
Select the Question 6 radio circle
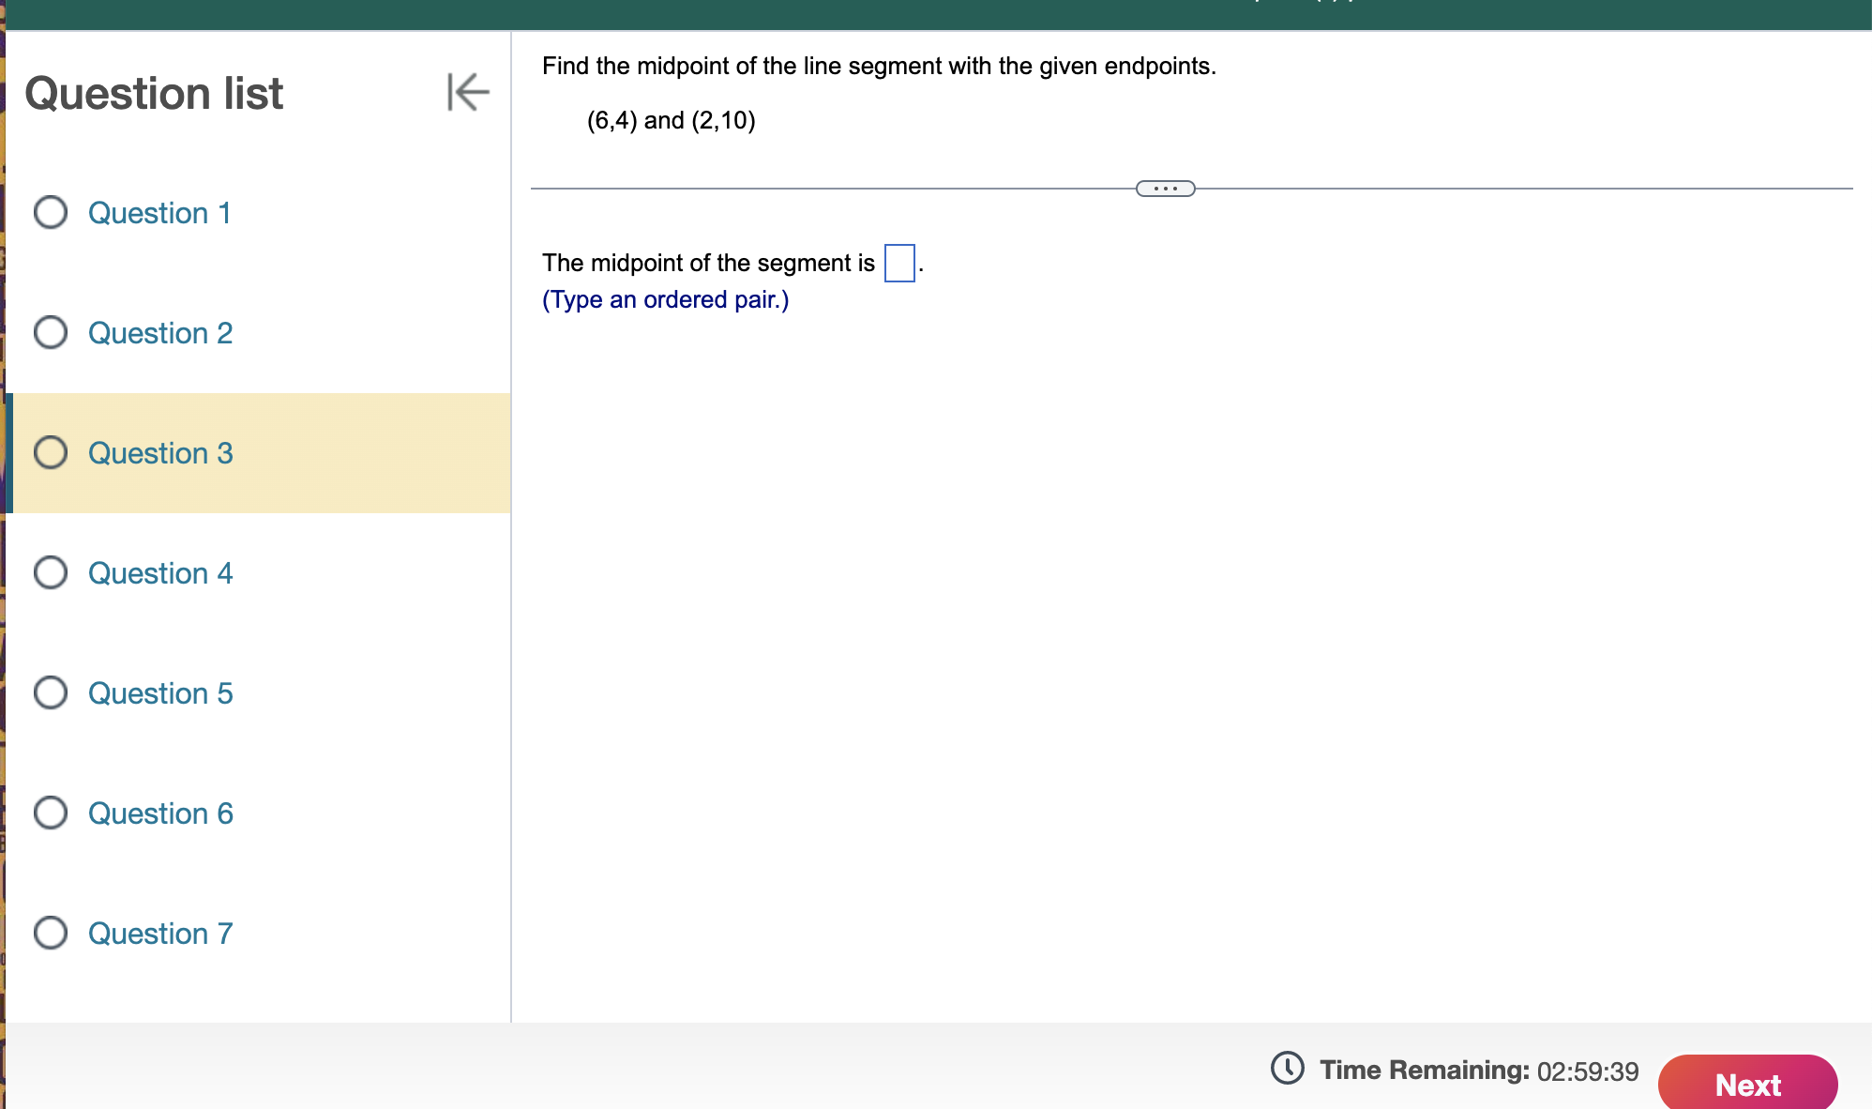(x=51, y=813)
